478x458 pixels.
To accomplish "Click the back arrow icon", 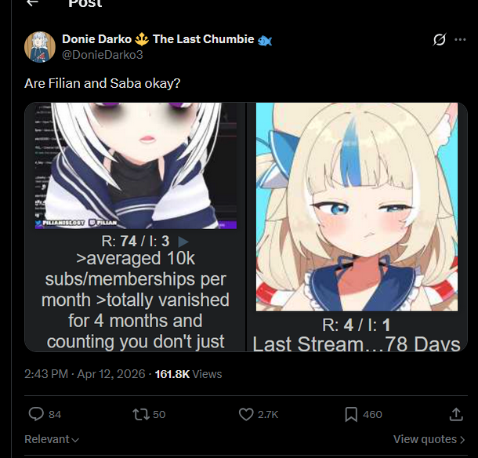I will coord(32,3).
